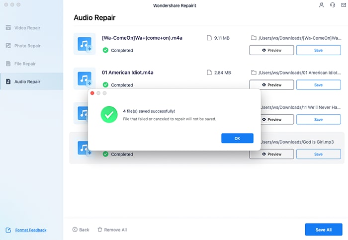
Task: Open the Format Feedback link
Action: 31,230
